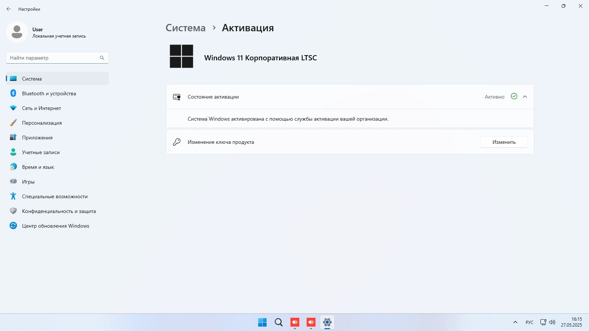Screen dimensions: 589x331
Task: Open taskbar Search
Action: point(279,323)
